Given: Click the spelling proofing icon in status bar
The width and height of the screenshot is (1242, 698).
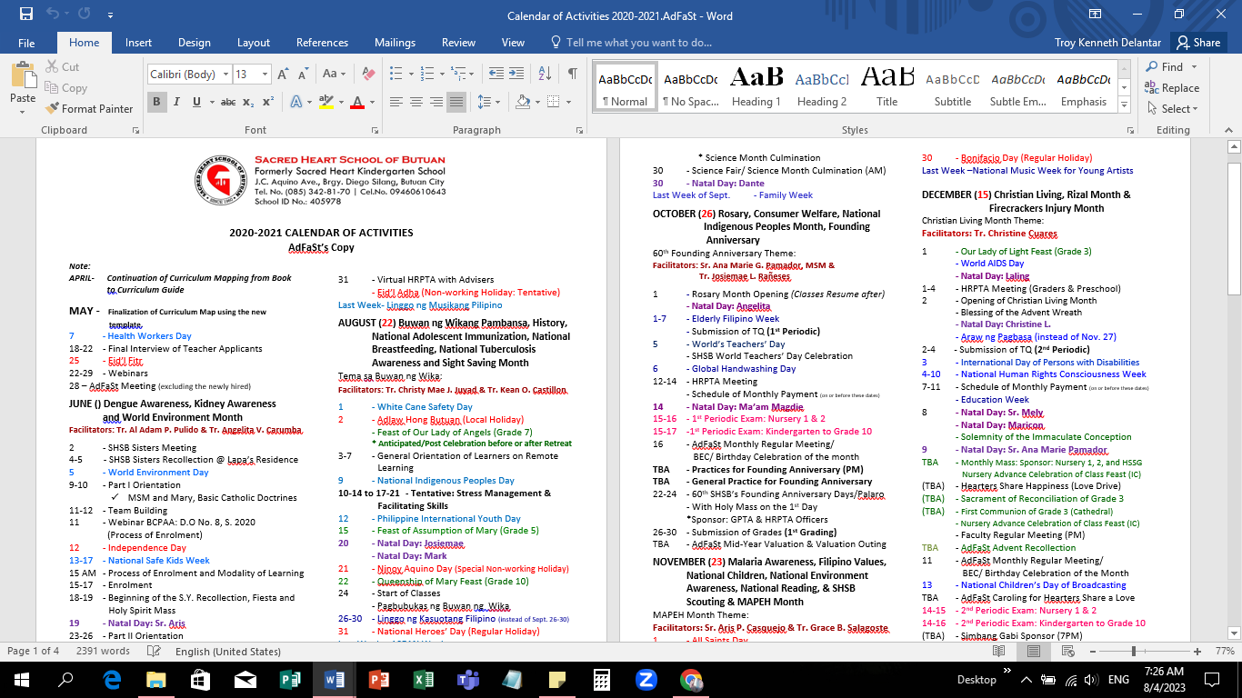Looking at the screenshot, I should (x=153, y=652).
